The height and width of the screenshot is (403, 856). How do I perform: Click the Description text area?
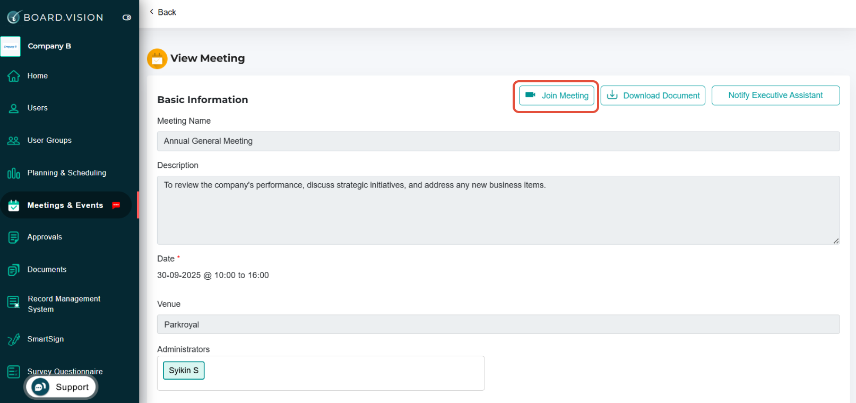[498, 210]
